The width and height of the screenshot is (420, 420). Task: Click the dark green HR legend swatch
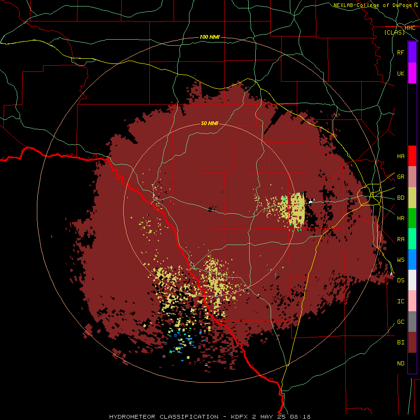tap(412, 218)
